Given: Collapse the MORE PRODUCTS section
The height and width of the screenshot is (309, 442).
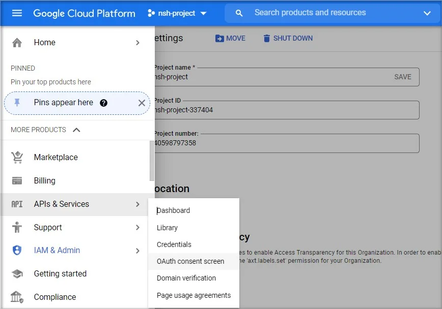Looking at the screenshot, I should point(76,130).
